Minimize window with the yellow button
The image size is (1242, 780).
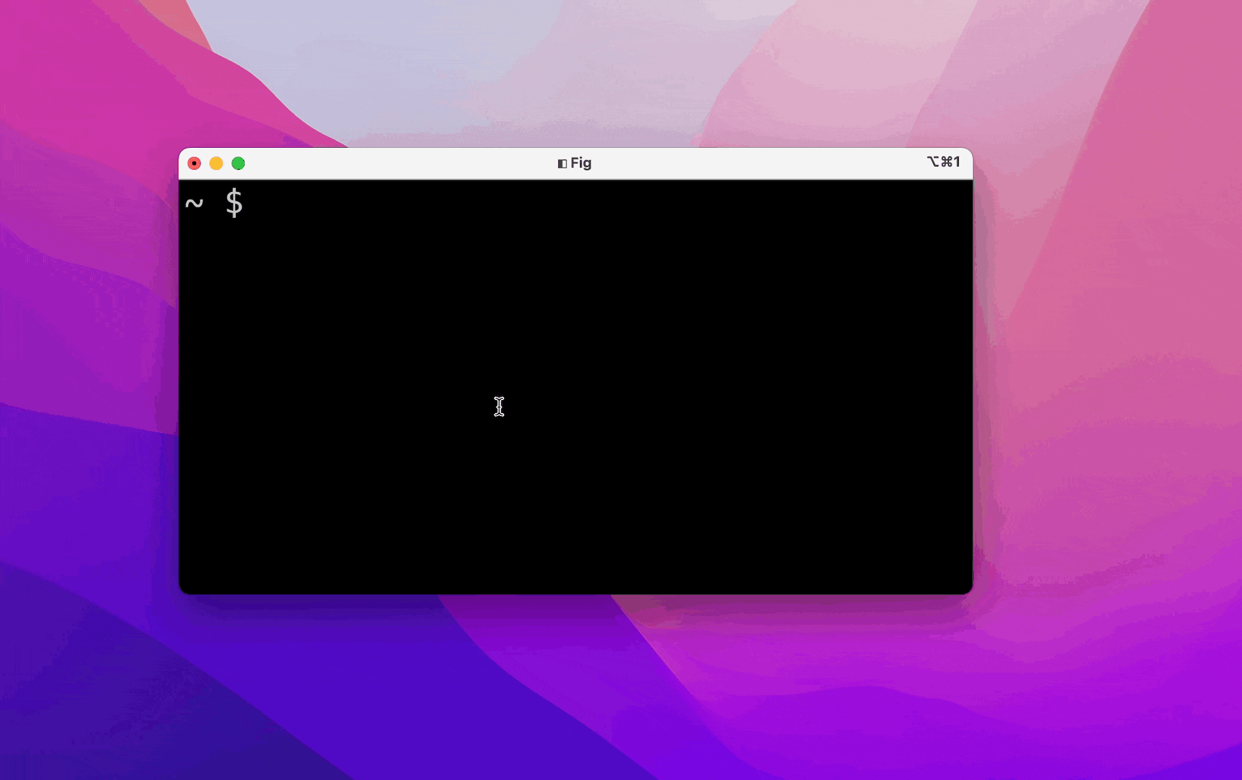[x=216, y=163]
